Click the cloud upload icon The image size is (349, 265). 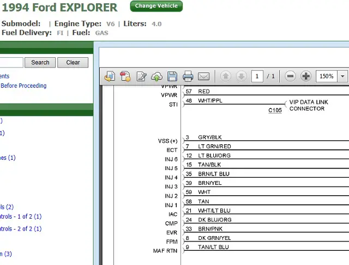pyautogui.click(x=157, y=76)
